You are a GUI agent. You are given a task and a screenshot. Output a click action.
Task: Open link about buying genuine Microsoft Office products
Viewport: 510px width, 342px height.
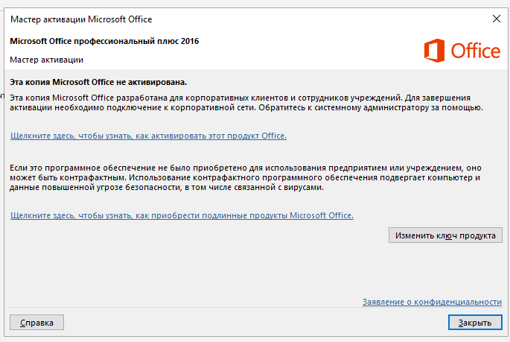click(x=182, y=215)
